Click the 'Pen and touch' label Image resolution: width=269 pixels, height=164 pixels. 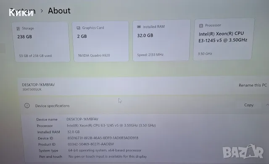[50, 156]
